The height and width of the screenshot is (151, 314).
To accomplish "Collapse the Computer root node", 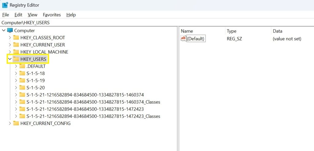I will 4,31.
